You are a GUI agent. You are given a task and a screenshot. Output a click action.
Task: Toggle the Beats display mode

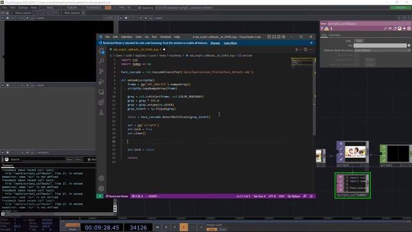click(72, 229)
